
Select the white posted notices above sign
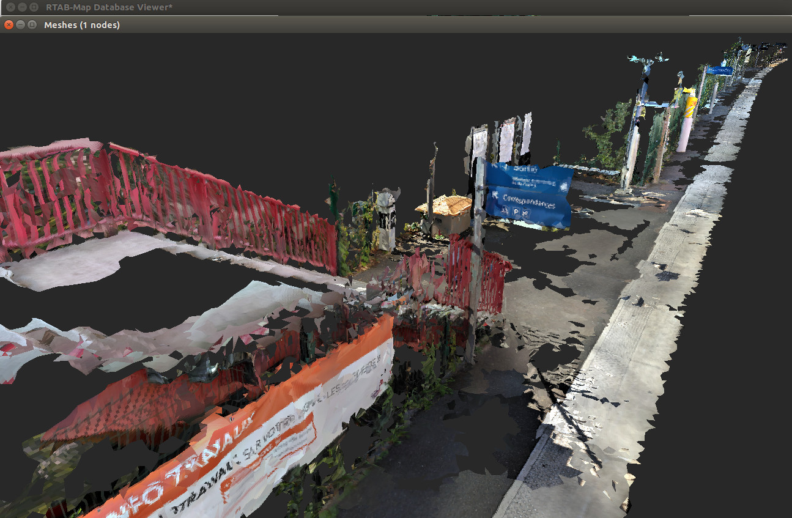point(505,139)
